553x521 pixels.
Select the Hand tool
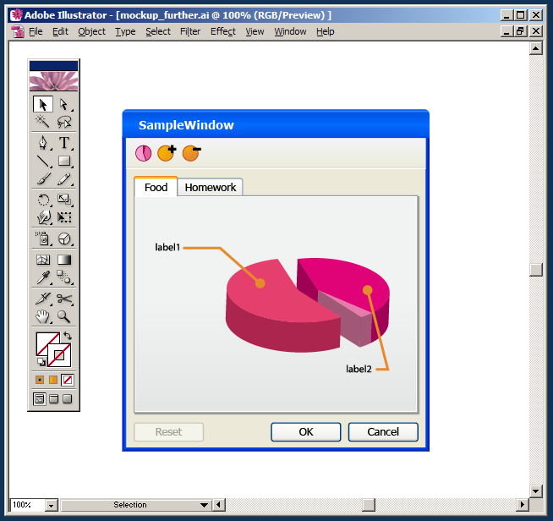click(x=42, y=316)
